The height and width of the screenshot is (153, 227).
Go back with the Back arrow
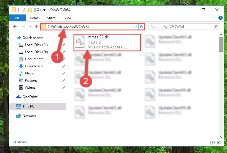pos(15,27)
